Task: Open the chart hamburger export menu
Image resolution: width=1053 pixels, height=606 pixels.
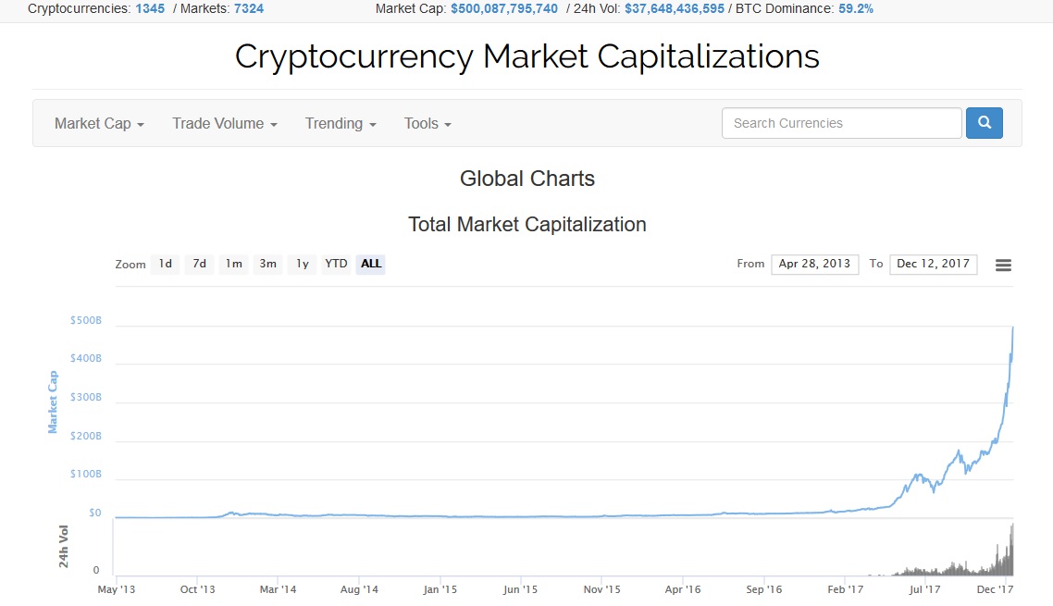Action: point(1003,266)
